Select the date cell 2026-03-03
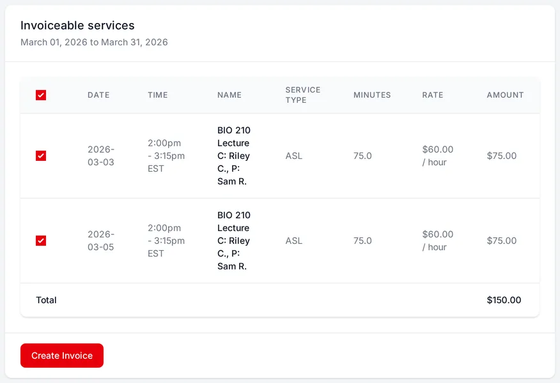 (101, 156)
